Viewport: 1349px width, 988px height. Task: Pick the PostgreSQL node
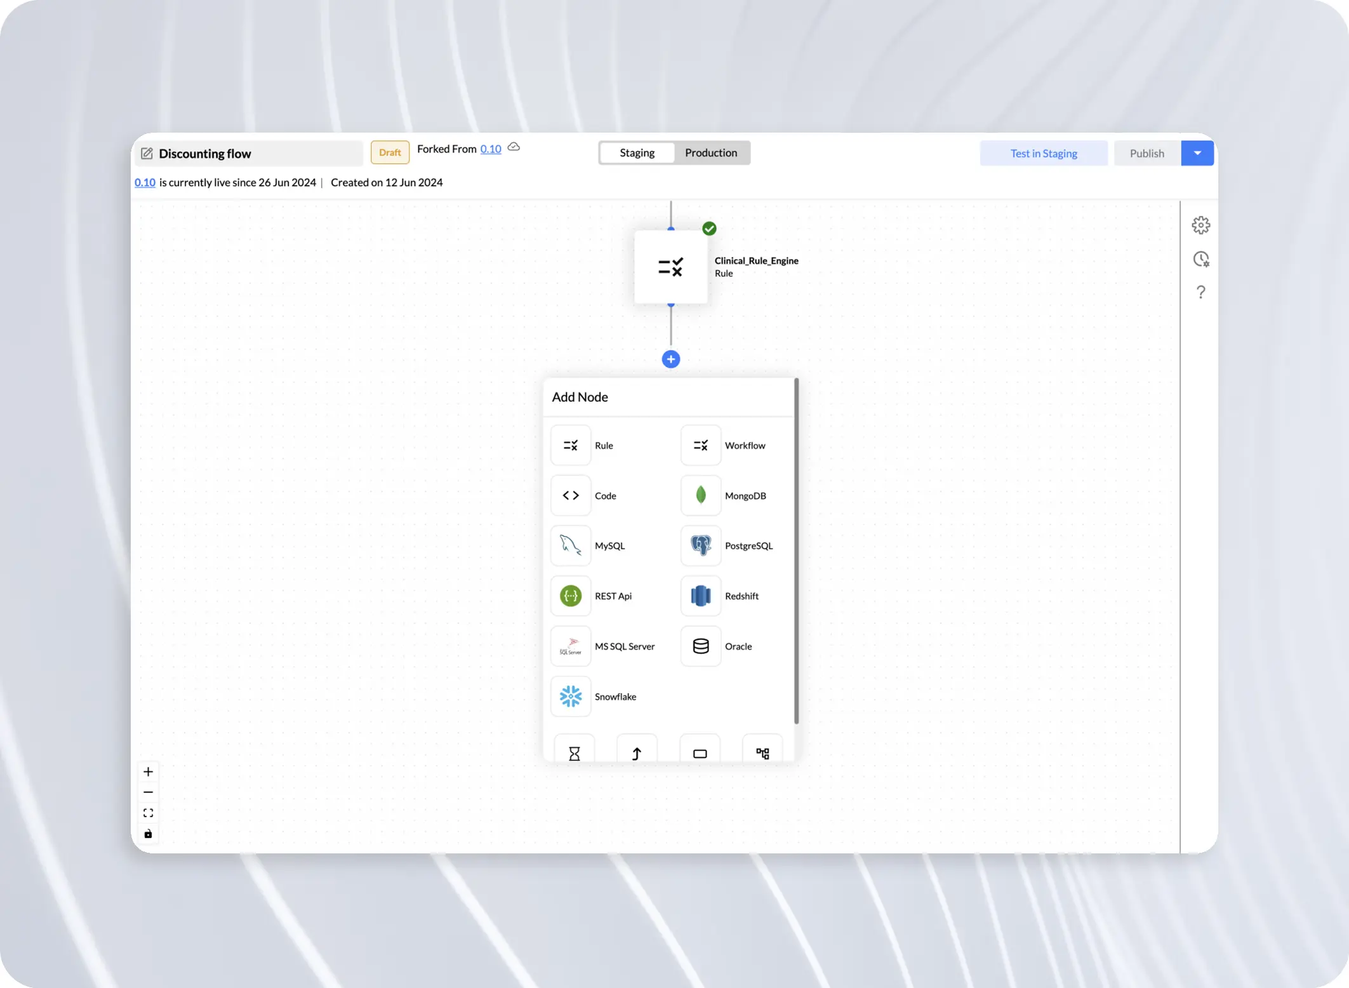tap(700, 545)
